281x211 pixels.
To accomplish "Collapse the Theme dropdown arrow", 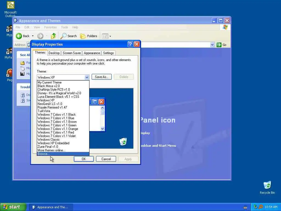I will (87, 77).
